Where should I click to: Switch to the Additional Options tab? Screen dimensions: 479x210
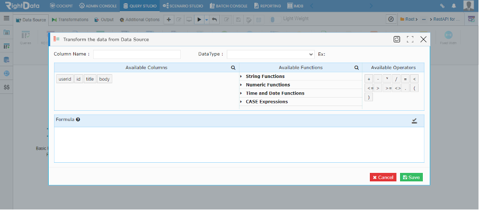coord(139,20)
